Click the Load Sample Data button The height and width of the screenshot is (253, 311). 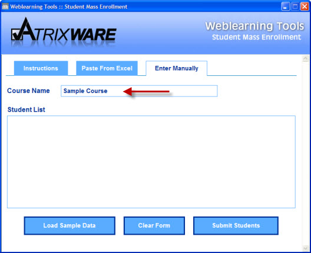(x=70, y=225)
